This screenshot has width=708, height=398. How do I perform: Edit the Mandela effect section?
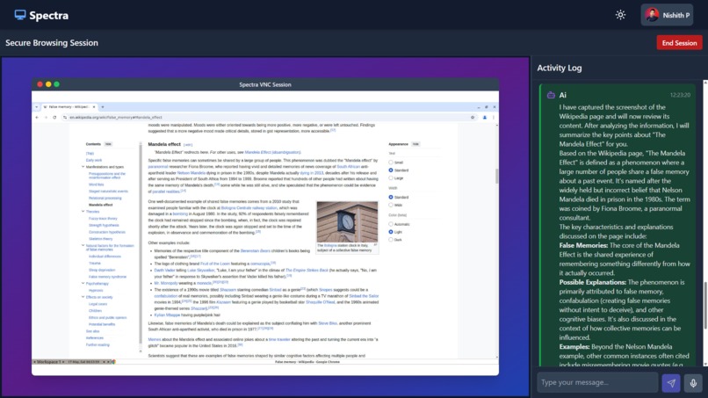pos(188,145)
